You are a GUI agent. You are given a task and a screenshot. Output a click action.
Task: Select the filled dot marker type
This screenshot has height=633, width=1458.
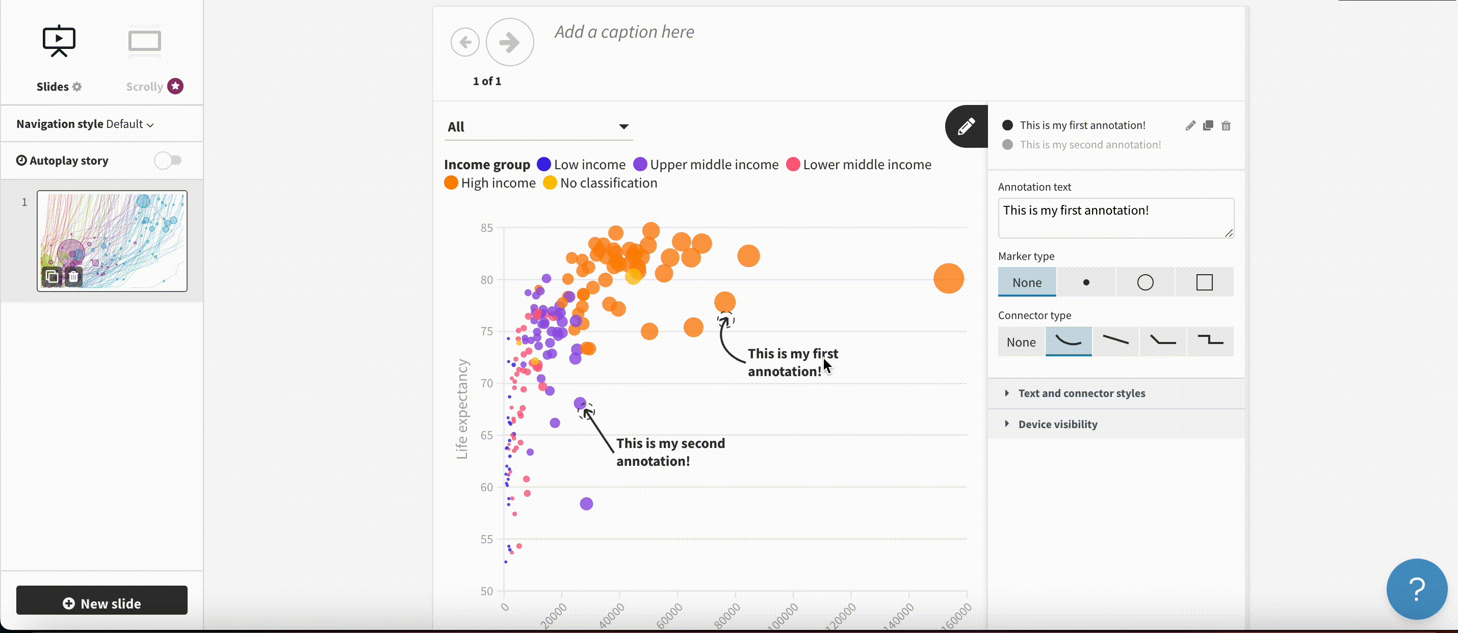[1086, 282]
